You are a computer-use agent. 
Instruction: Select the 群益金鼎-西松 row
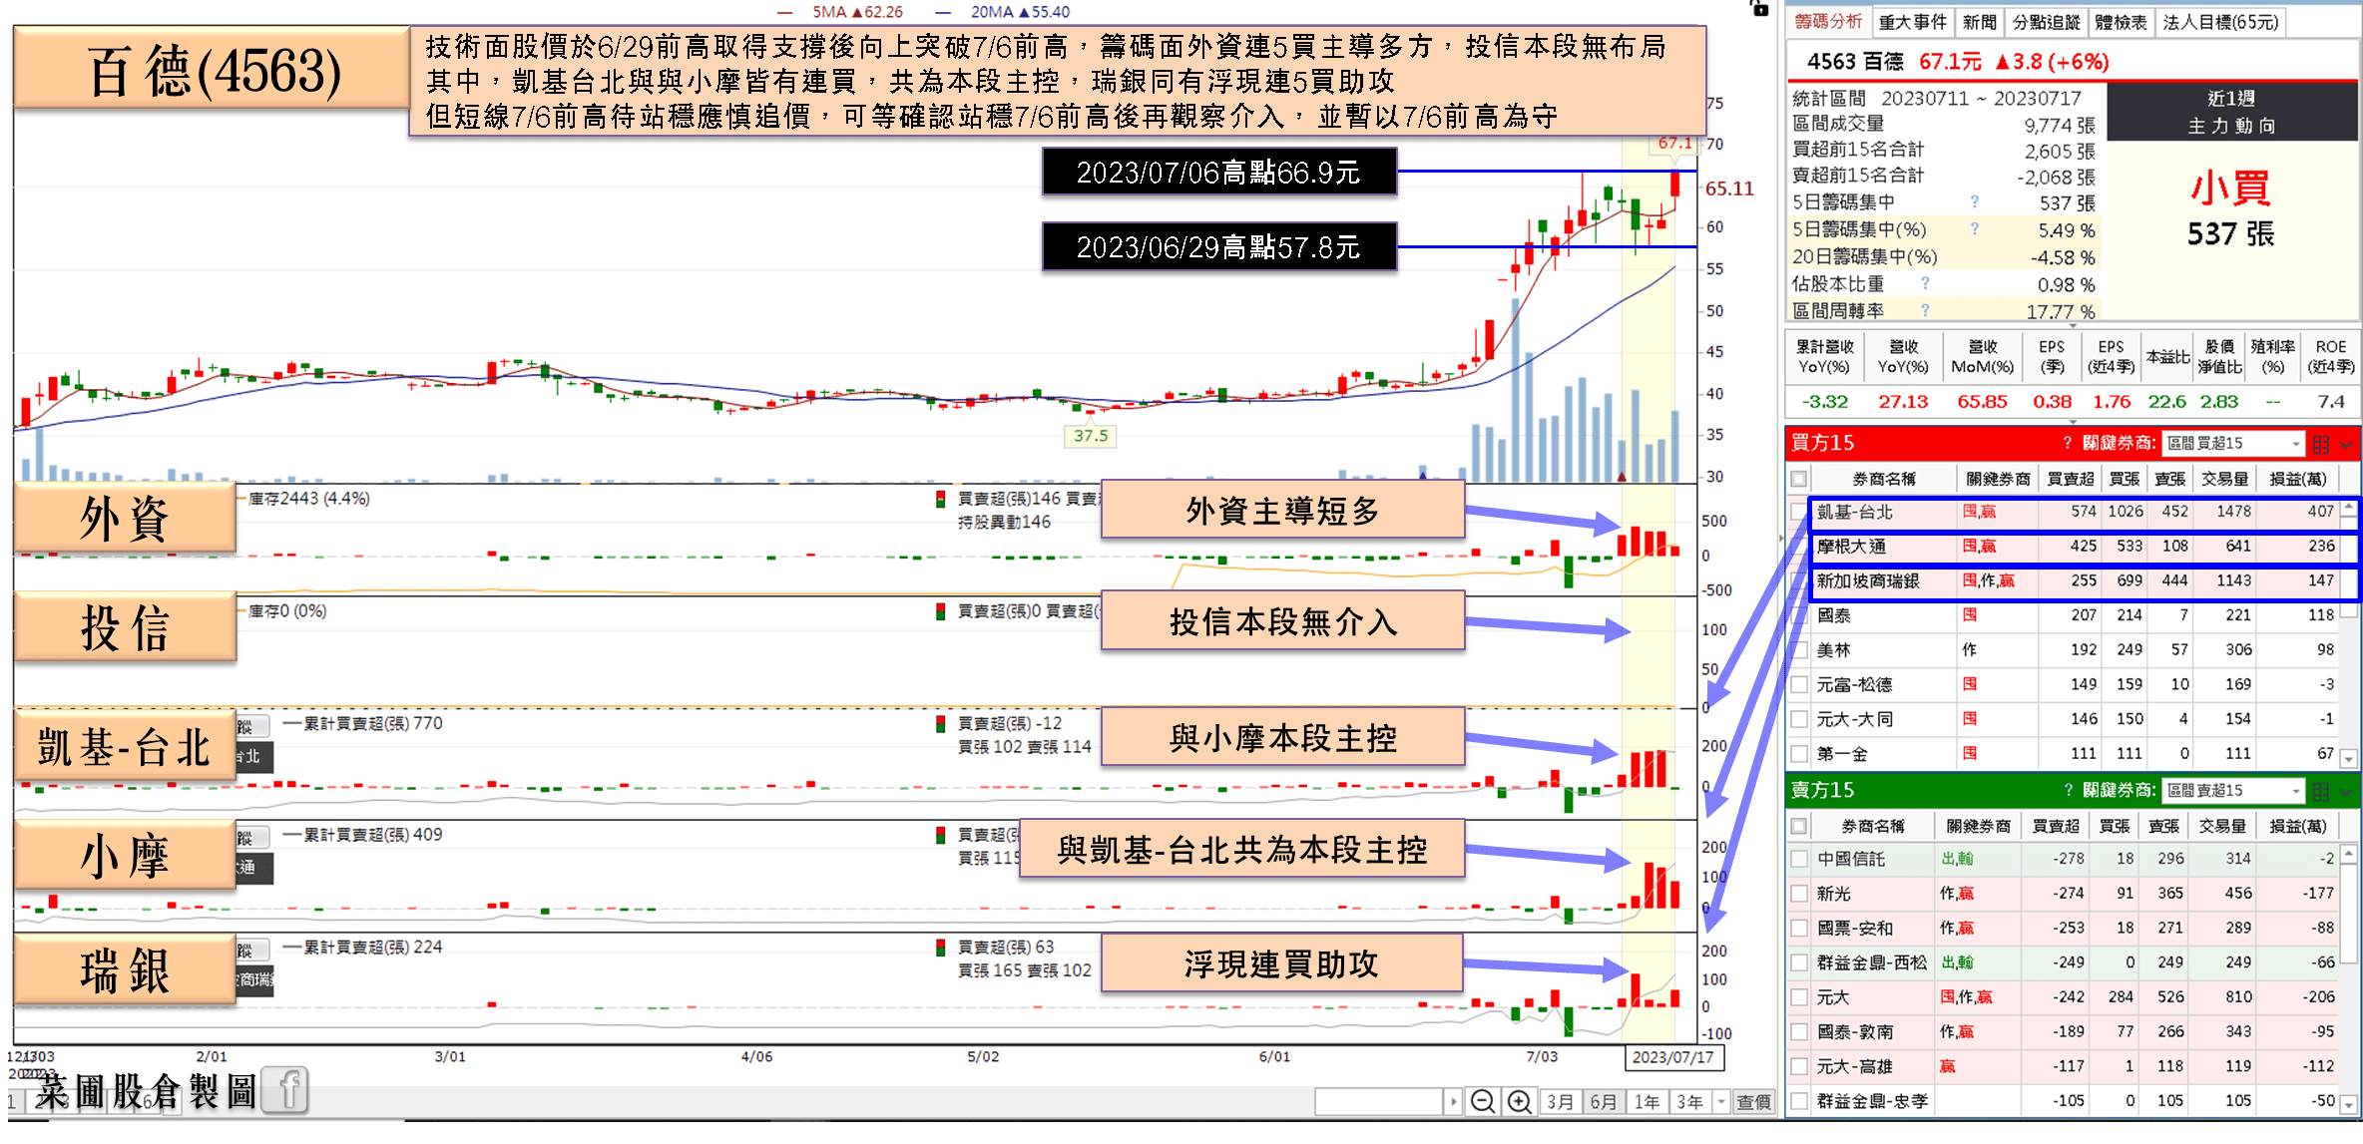[x=2064, y=962]
